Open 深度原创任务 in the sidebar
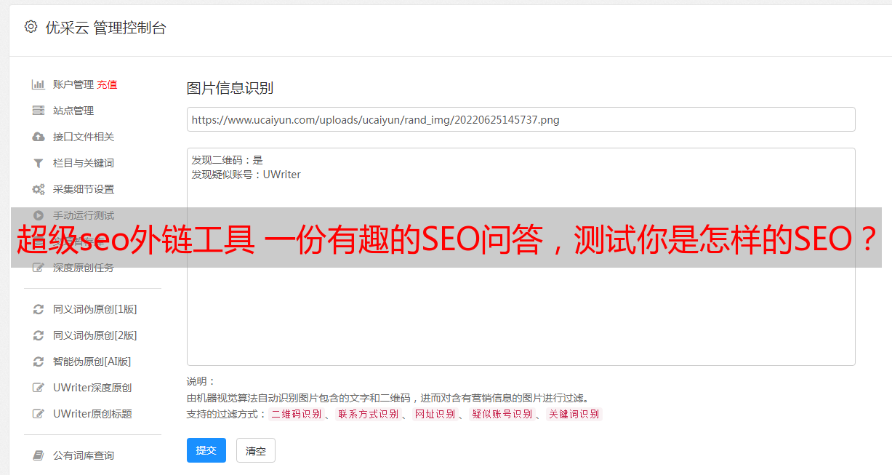The image size is (892, 475). coord(84,268)
